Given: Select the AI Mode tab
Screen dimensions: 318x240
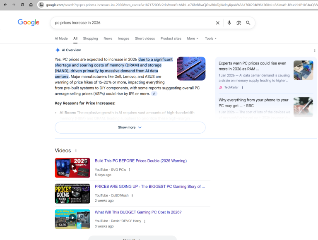Looking at the screenshot, I should click(61, 38).
